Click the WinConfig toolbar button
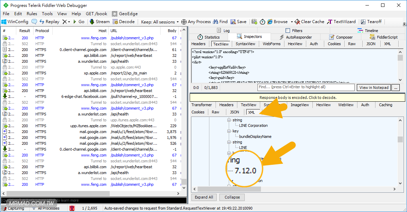The image size is (407, 212). coord(15,22)
